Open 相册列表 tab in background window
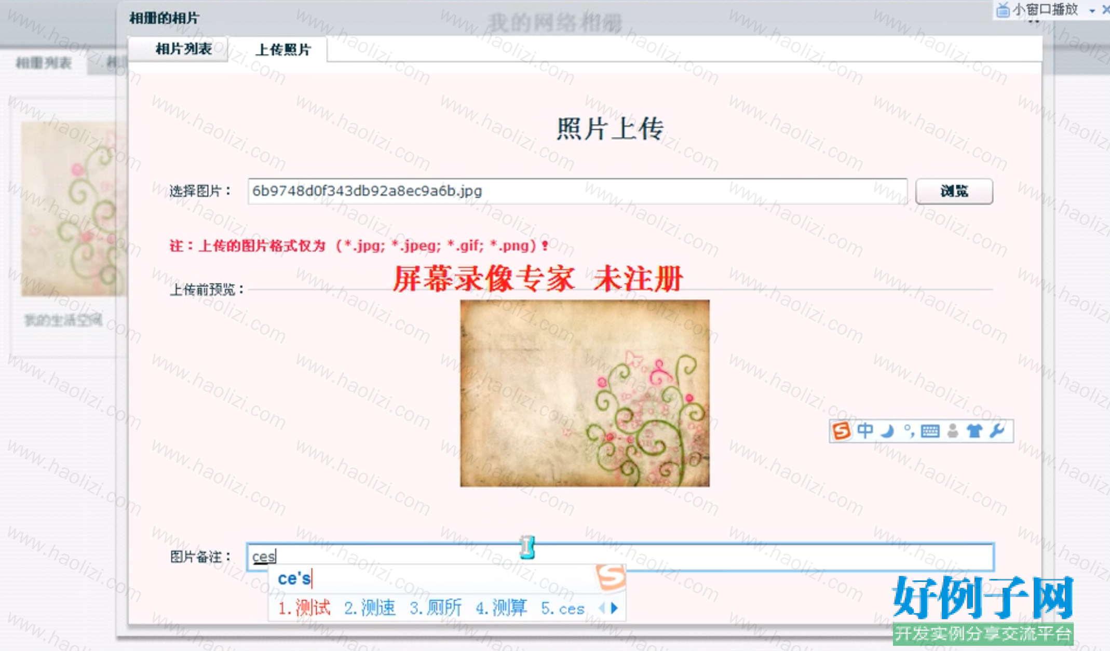This screenshot has width=1110, height=651. tap(44, 63)
